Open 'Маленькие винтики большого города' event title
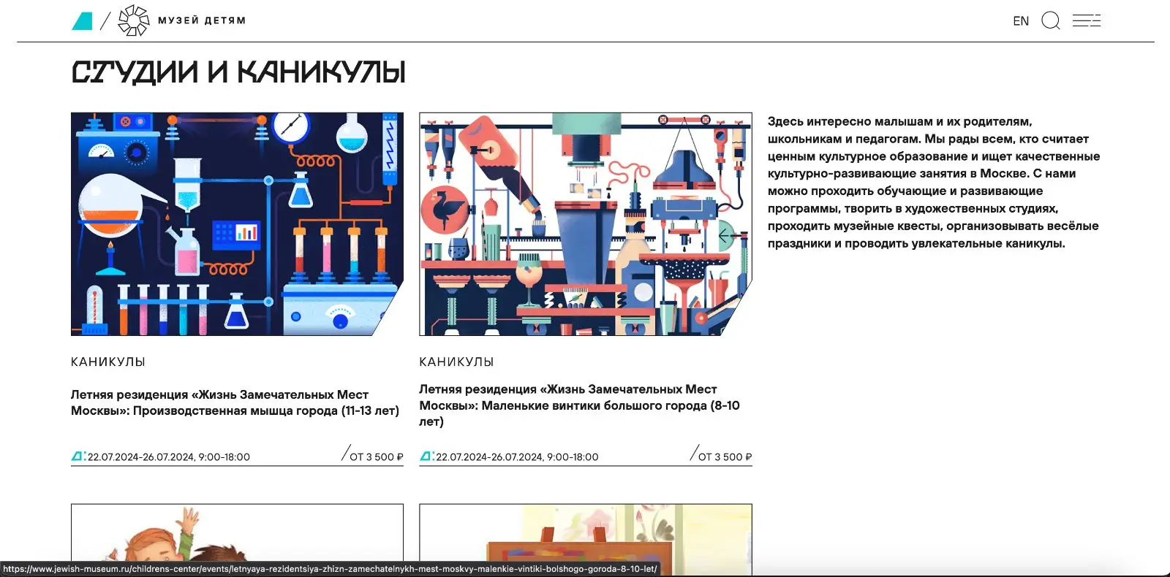Viewport: 1170px width, 577px height. tap(579, 405)
